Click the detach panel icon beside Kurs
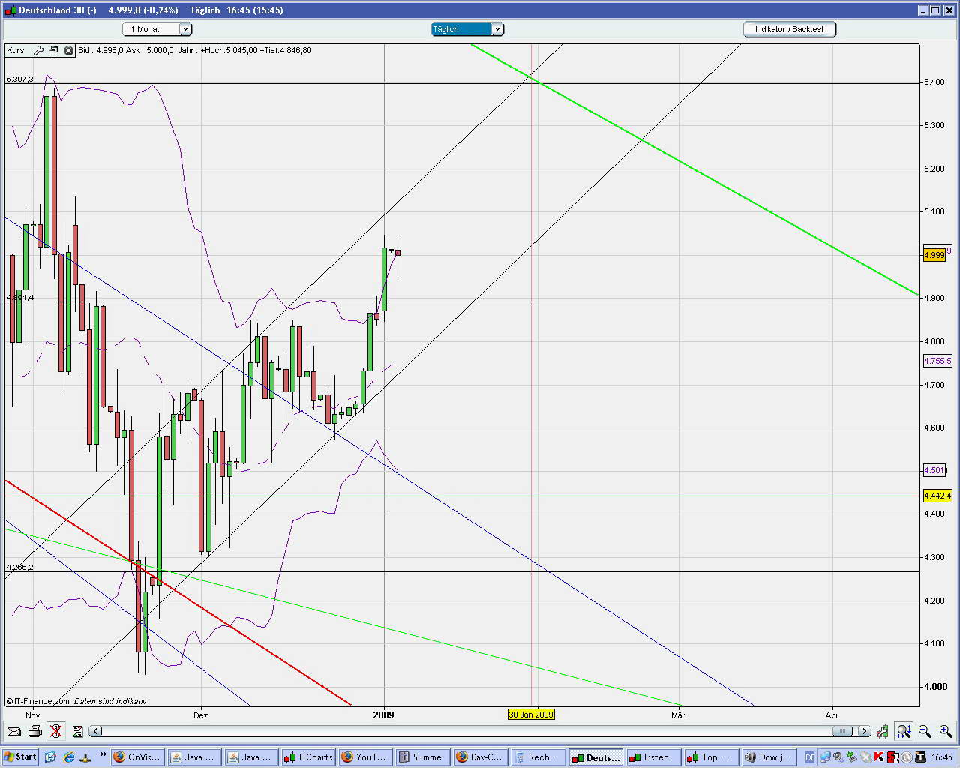 click(53, 51)
